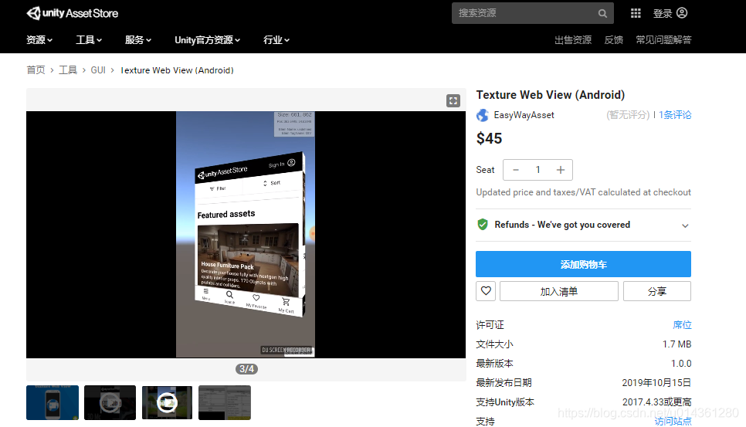Open the apps grid icon

(636, 13)
